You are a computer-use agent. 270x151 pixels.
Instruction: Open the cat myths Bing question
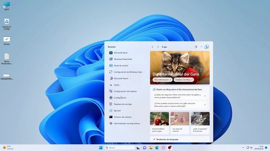pos(180,96)
